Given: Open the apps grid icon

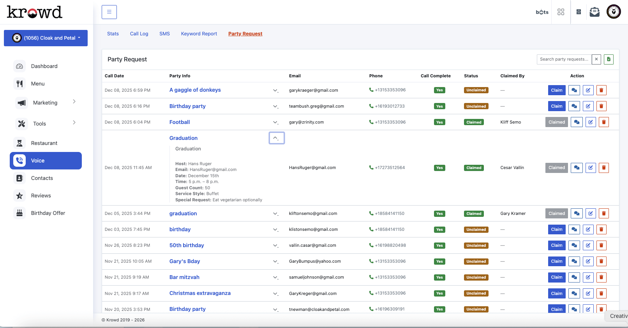Looking at the screenshot, I should (x=561, y=12).
